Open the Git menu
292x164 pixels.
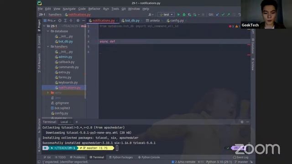click(124, 9)
